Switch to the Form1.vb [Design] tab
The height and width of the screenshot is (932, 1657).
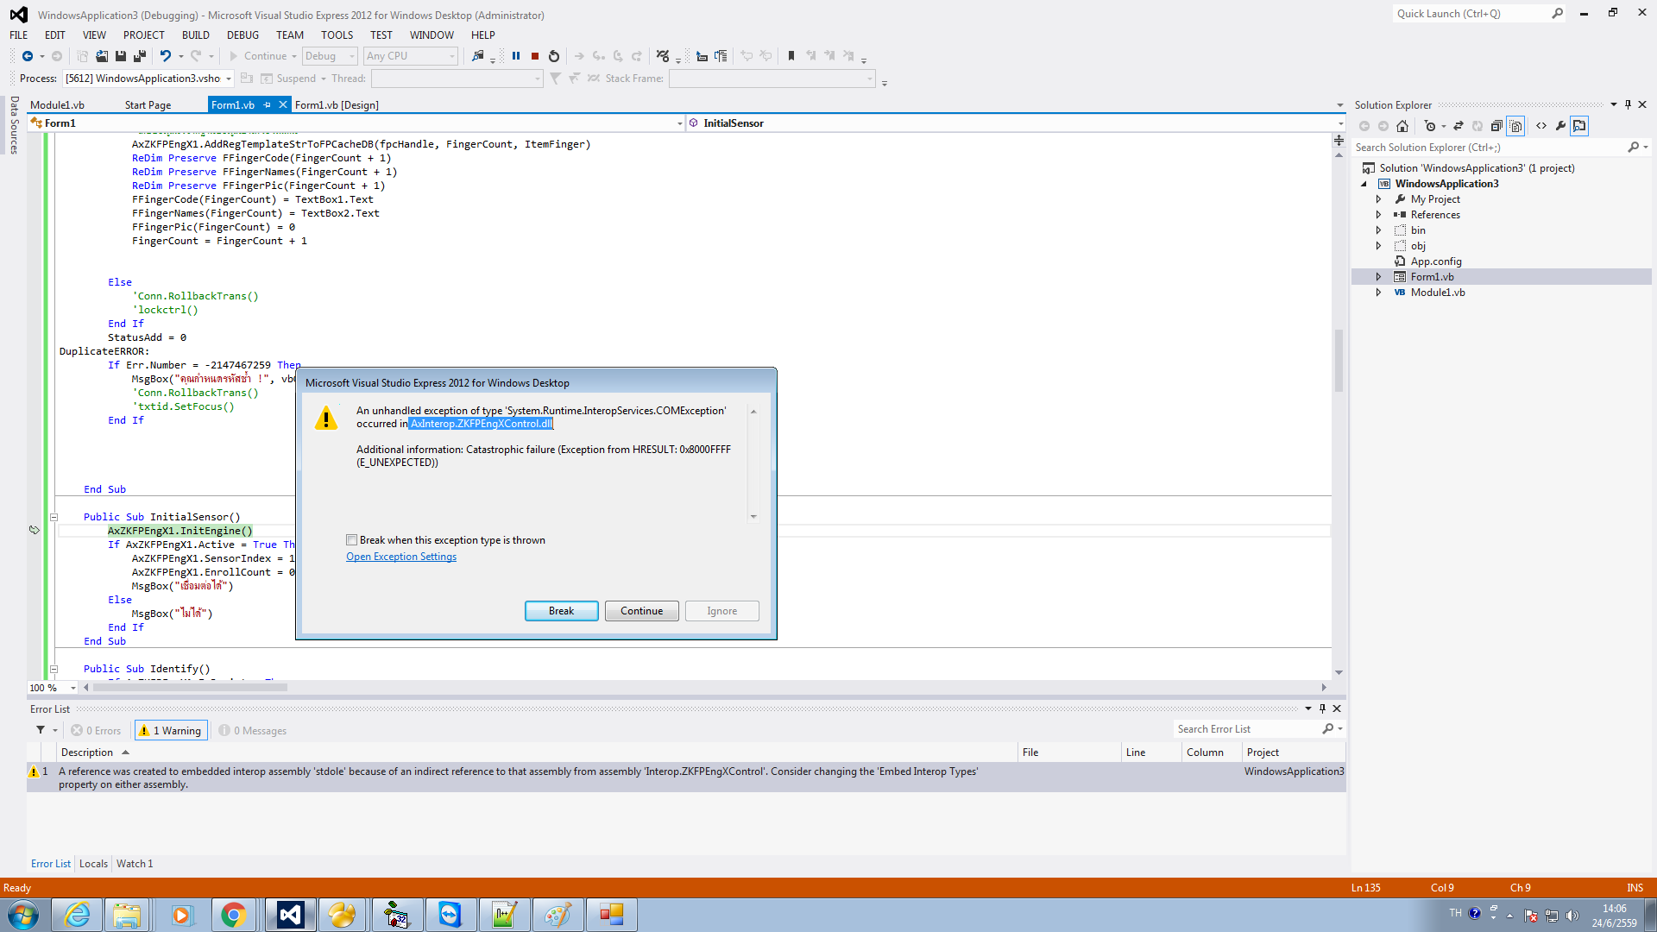(x=337, y=105)
